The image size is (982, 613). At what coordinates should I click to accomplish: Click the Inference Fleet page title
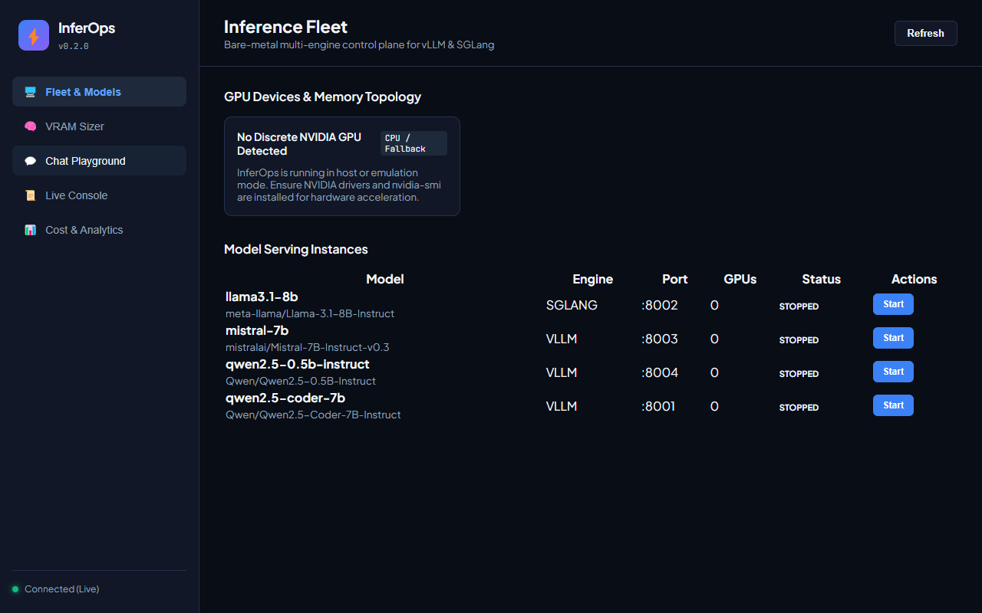285,27
